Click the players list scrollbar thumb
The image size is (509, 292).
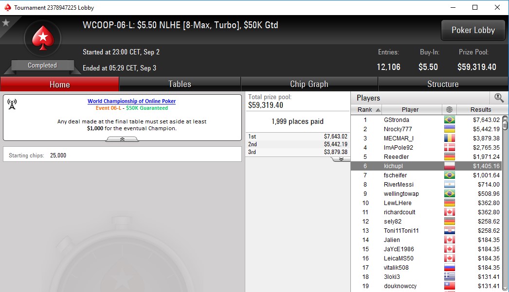[x=505, y=123]
